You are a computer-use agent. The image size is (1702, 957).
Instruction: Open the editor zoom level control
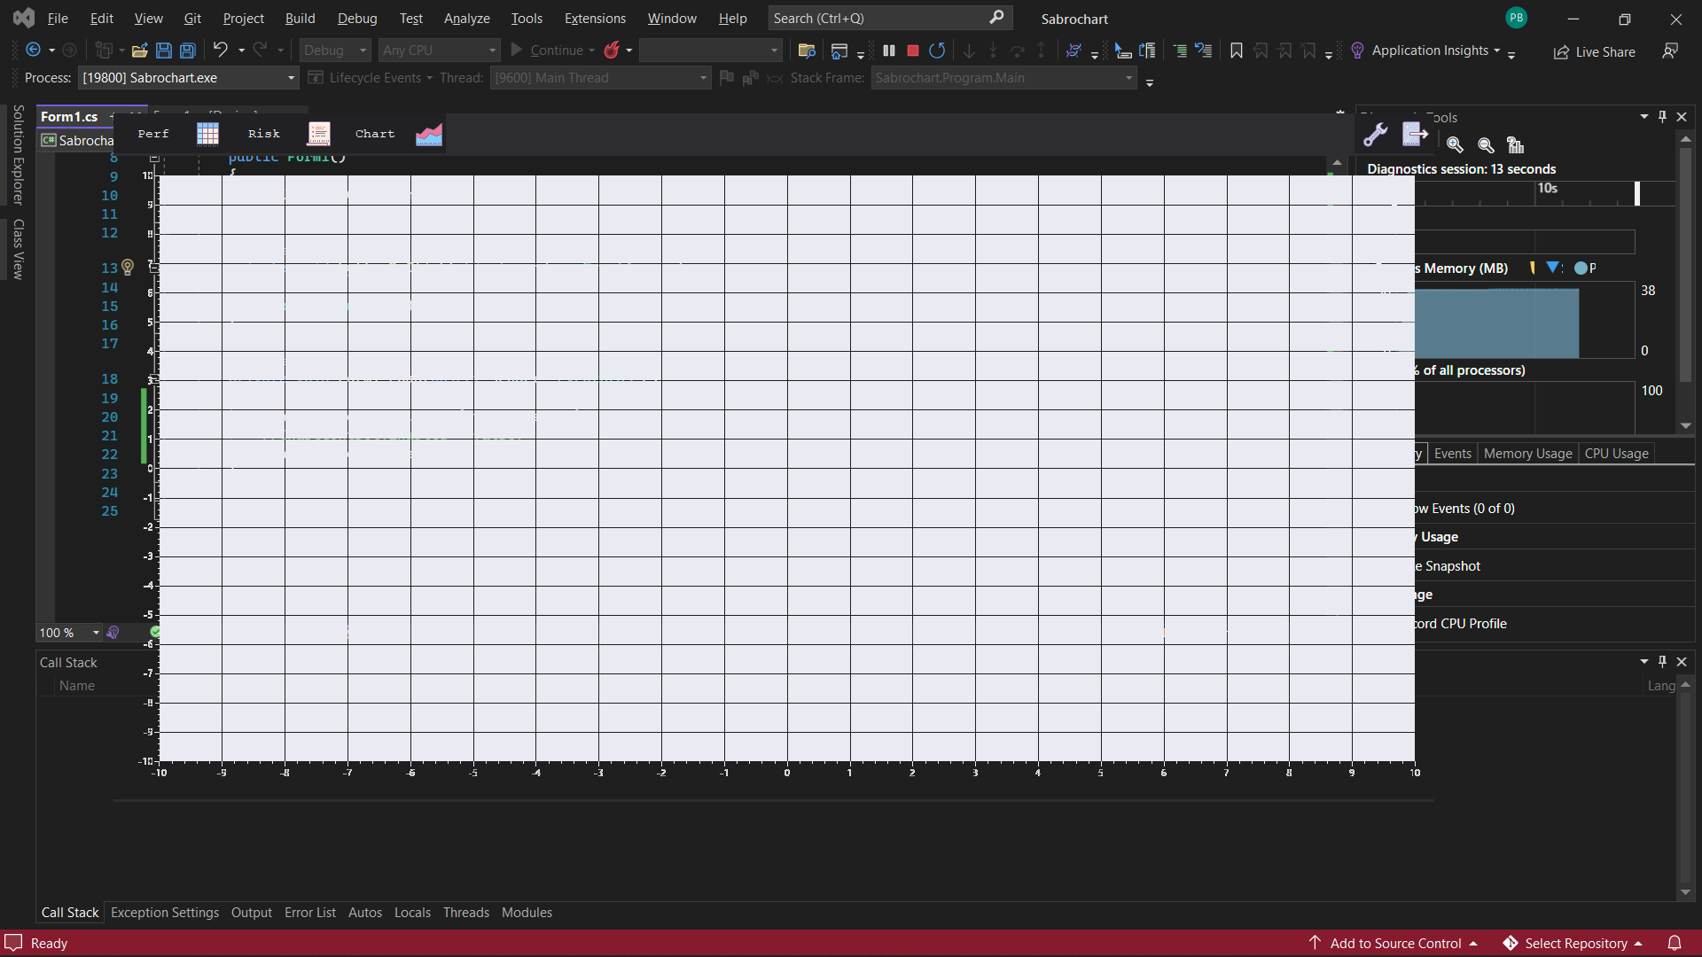tap(68, 633)
